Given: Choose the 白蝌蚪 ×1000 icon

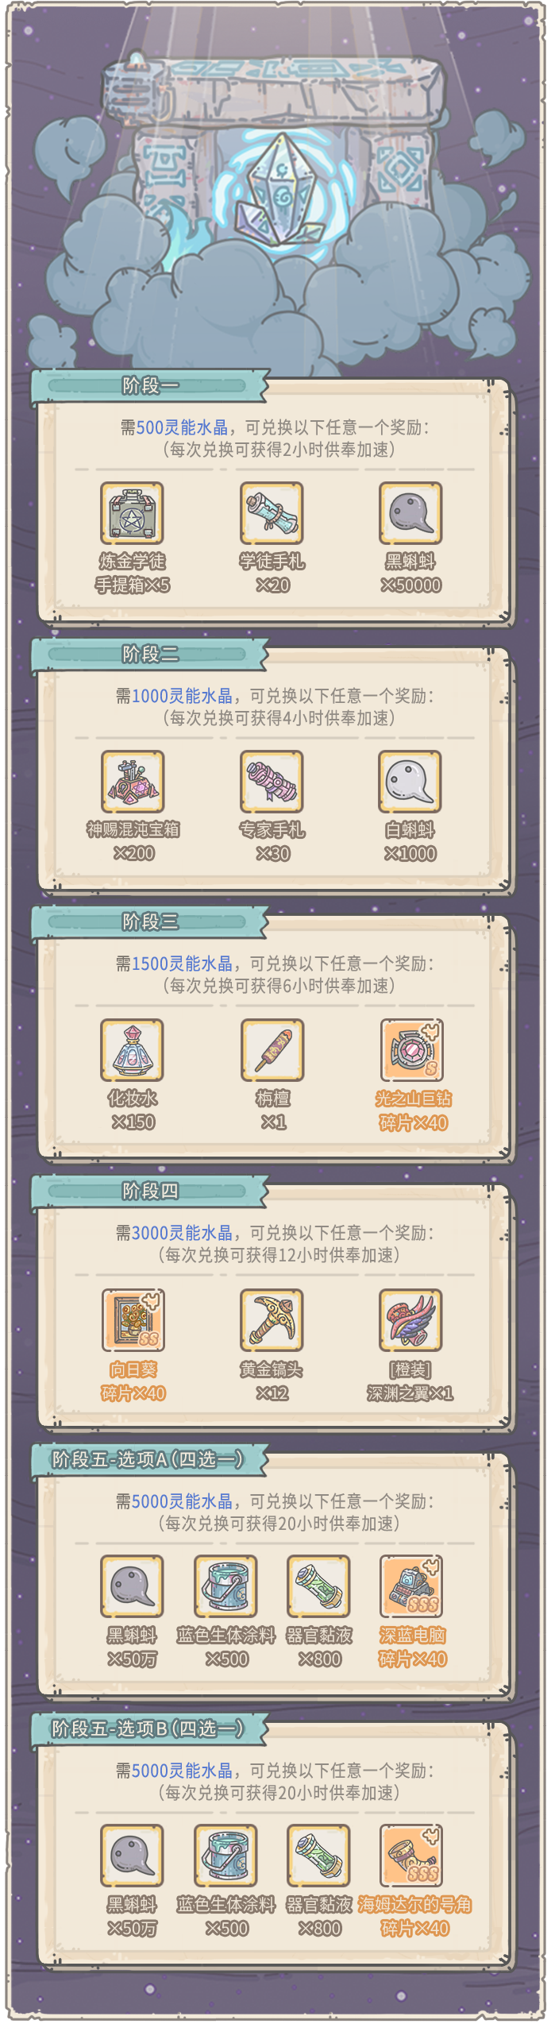Looking at the screenshot, I should tap(410, 782).
